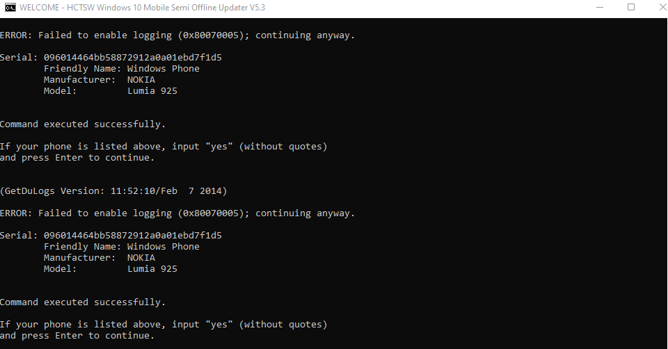This screenshot has width=668, height=349.
Task: Click the second 'Command executed successfully' message
Action: tap(83, 302)
